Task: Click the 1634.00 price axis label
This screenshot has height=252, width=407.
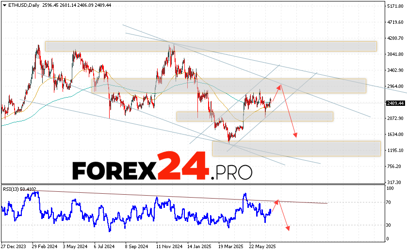Action: pyautogui.click(x=395, y=134)
